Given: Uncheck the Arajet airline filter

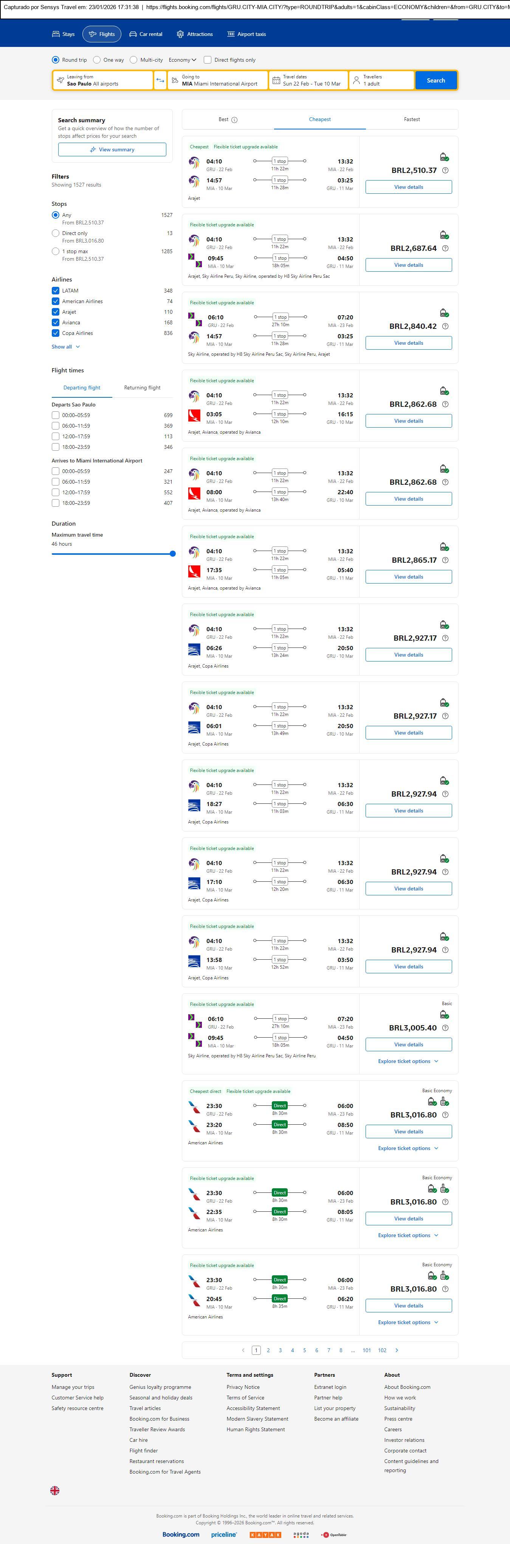Looking at the screenshot, I should coord(56,312).
